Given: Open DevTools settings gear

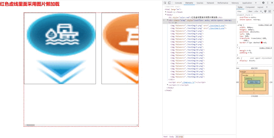Looking at the screenshot, I should [x=263, y=3].
